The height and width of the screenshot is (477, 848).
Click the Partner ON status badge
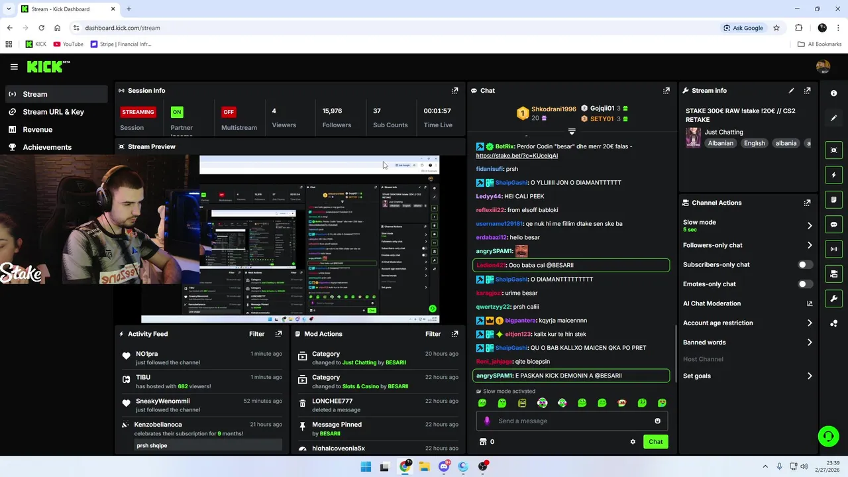click(x=177, y=112)
